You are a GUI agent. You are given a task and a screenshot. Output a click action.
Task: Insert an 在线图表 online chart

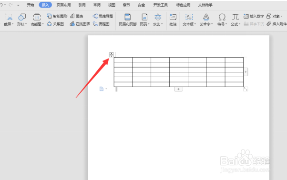80,24
